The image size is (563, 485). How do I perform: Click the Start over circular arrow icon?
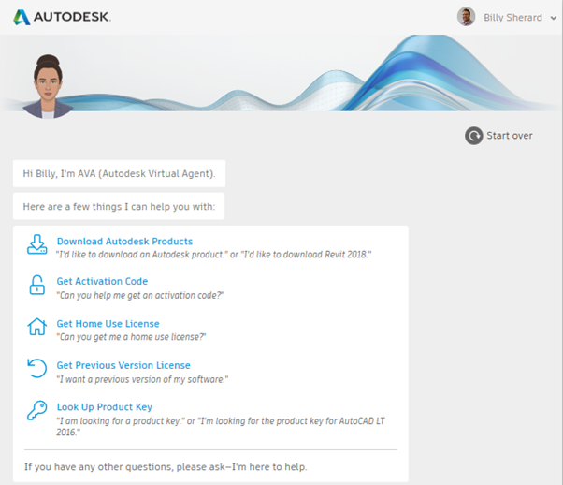point(474,136)
